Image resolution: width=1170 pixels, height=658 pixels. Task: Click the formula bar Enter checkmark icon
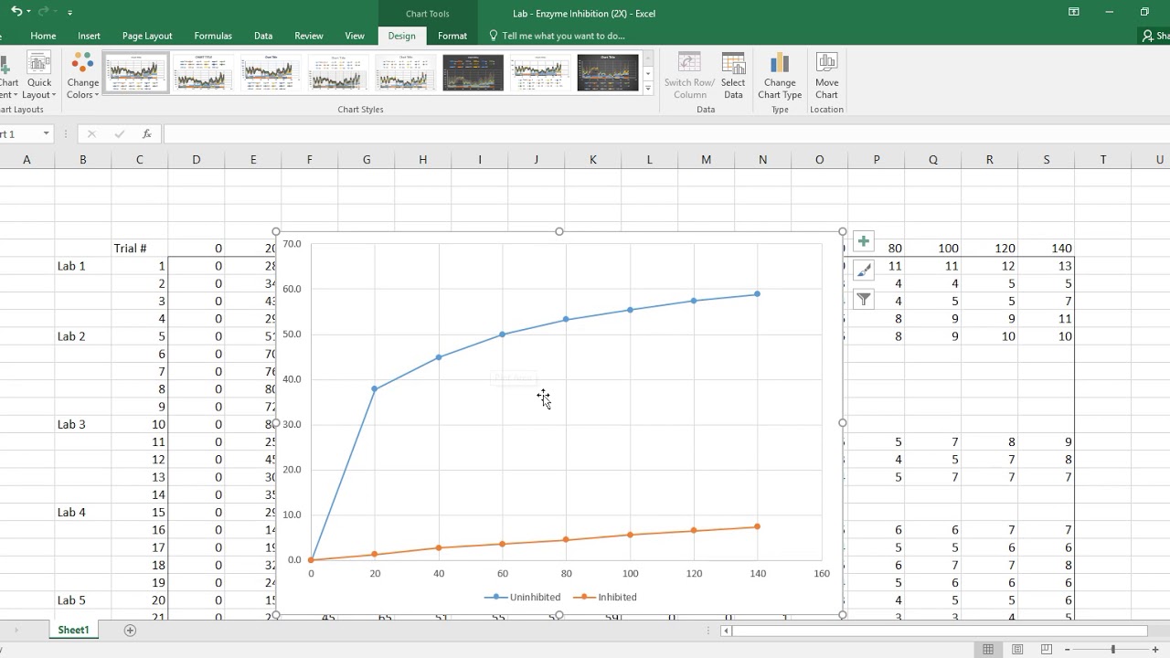coord(119,134)
